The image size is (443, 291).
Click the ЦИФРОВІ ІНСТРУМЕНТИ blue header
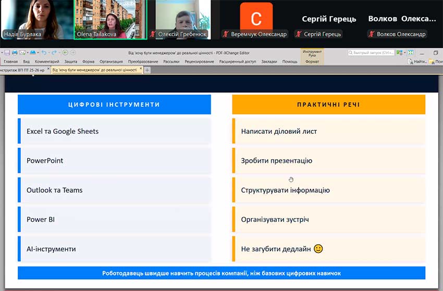pyautogui.click(x=114, y=105)
